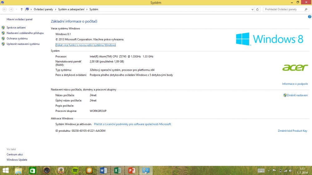Click shield icon beside Ochrana systému
The image size is (312, 175).
[3, 39]
